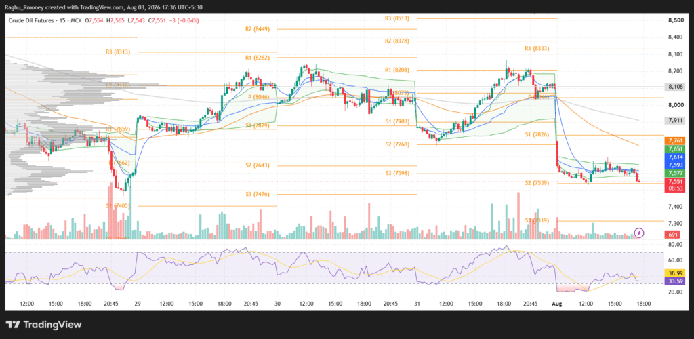The height and width of the screenshot is (339, 694).
Task: Click the 29 date label on time axis
Action: (137, 304)
